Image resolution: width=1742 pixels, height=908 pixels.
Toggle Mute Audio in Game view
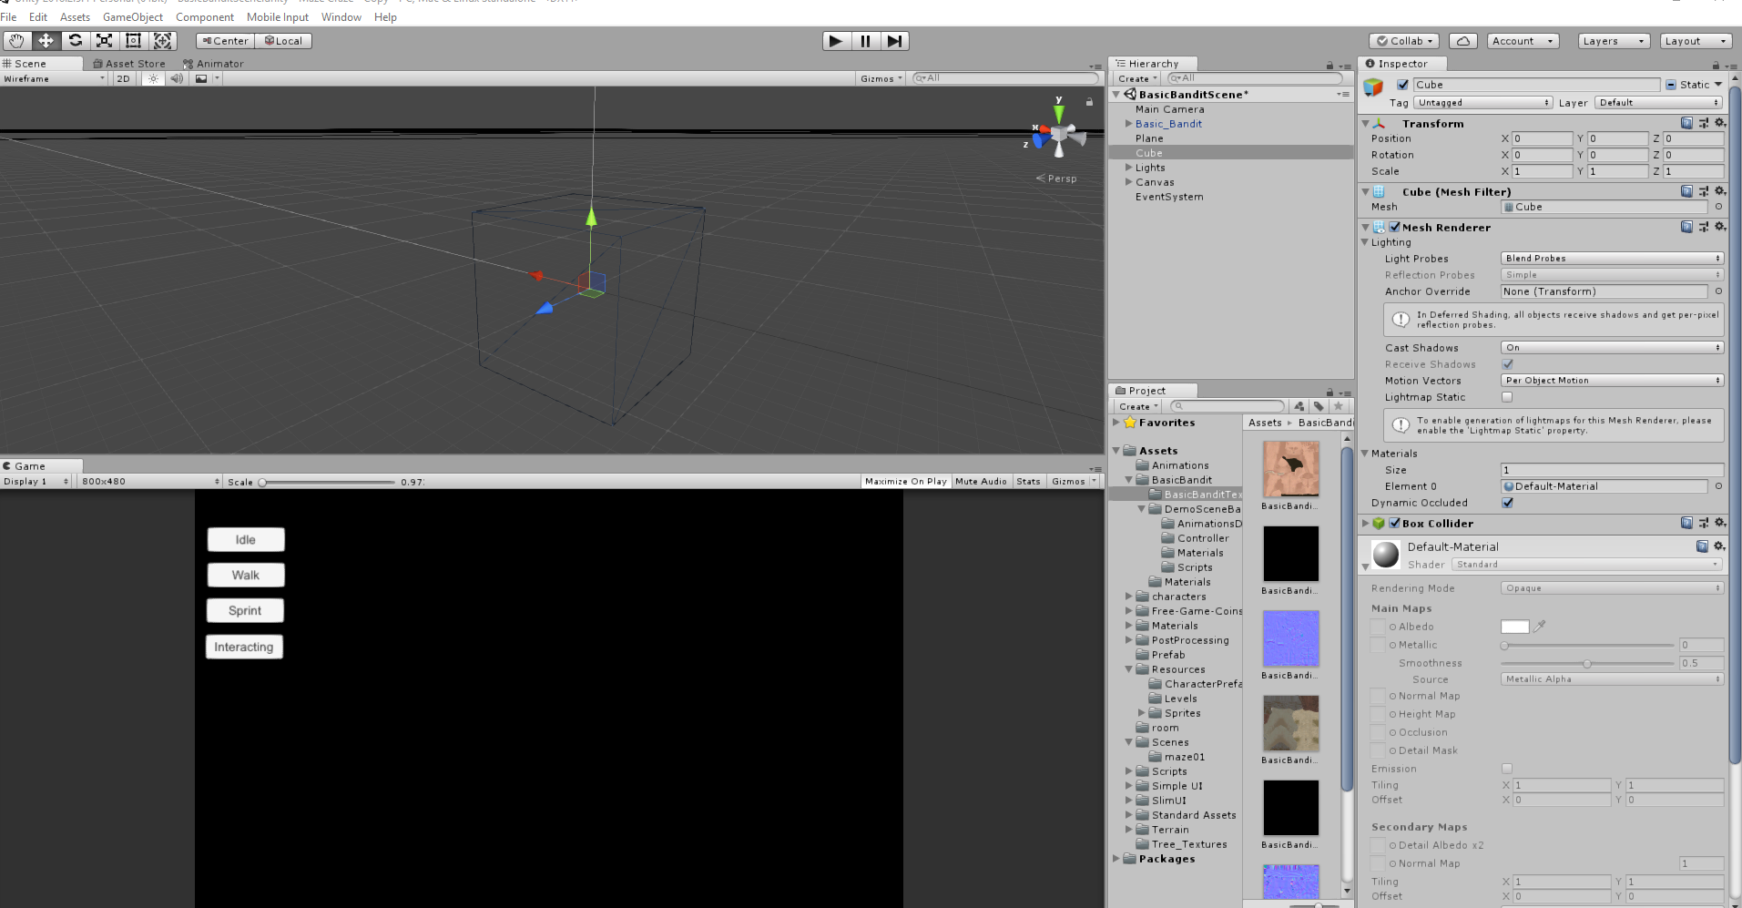click(x=981, y=481)
